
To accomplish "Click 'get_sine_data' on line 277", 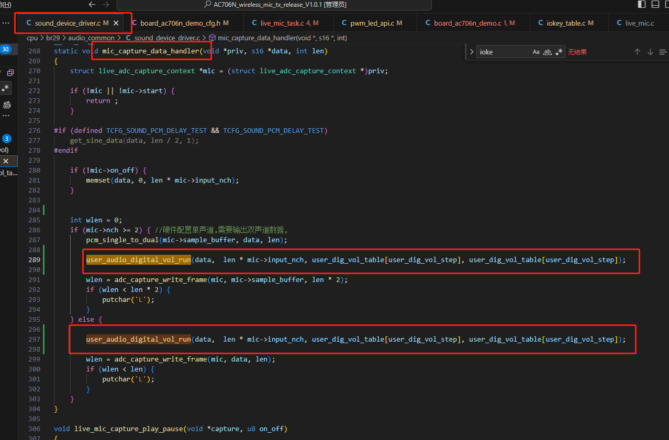I will pos(96,140).
